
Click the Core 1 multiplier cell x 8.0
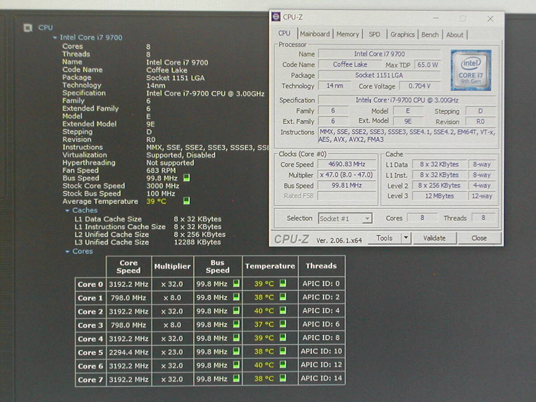pyautogui.click(x=172, y=297)
